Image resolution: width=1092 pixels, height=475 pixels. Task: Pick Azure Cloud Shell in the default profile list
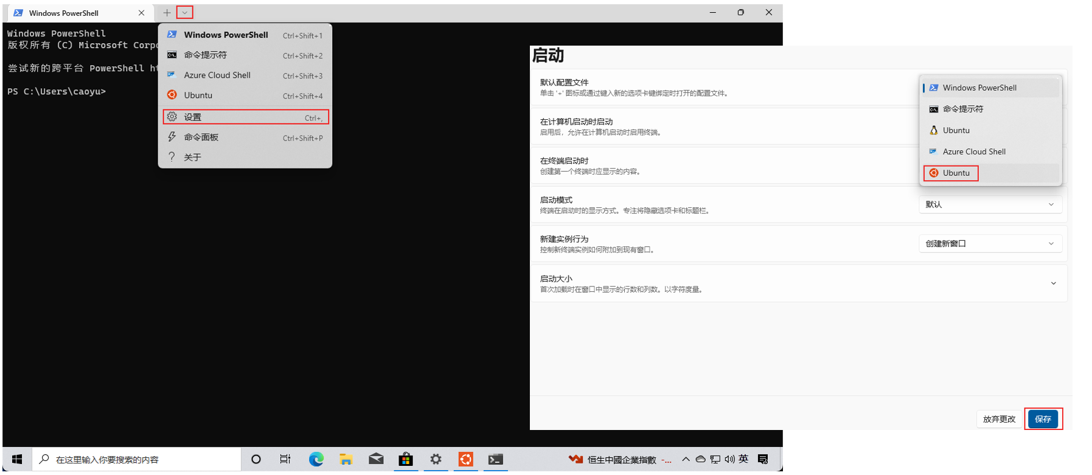click(x=990, y=151)
